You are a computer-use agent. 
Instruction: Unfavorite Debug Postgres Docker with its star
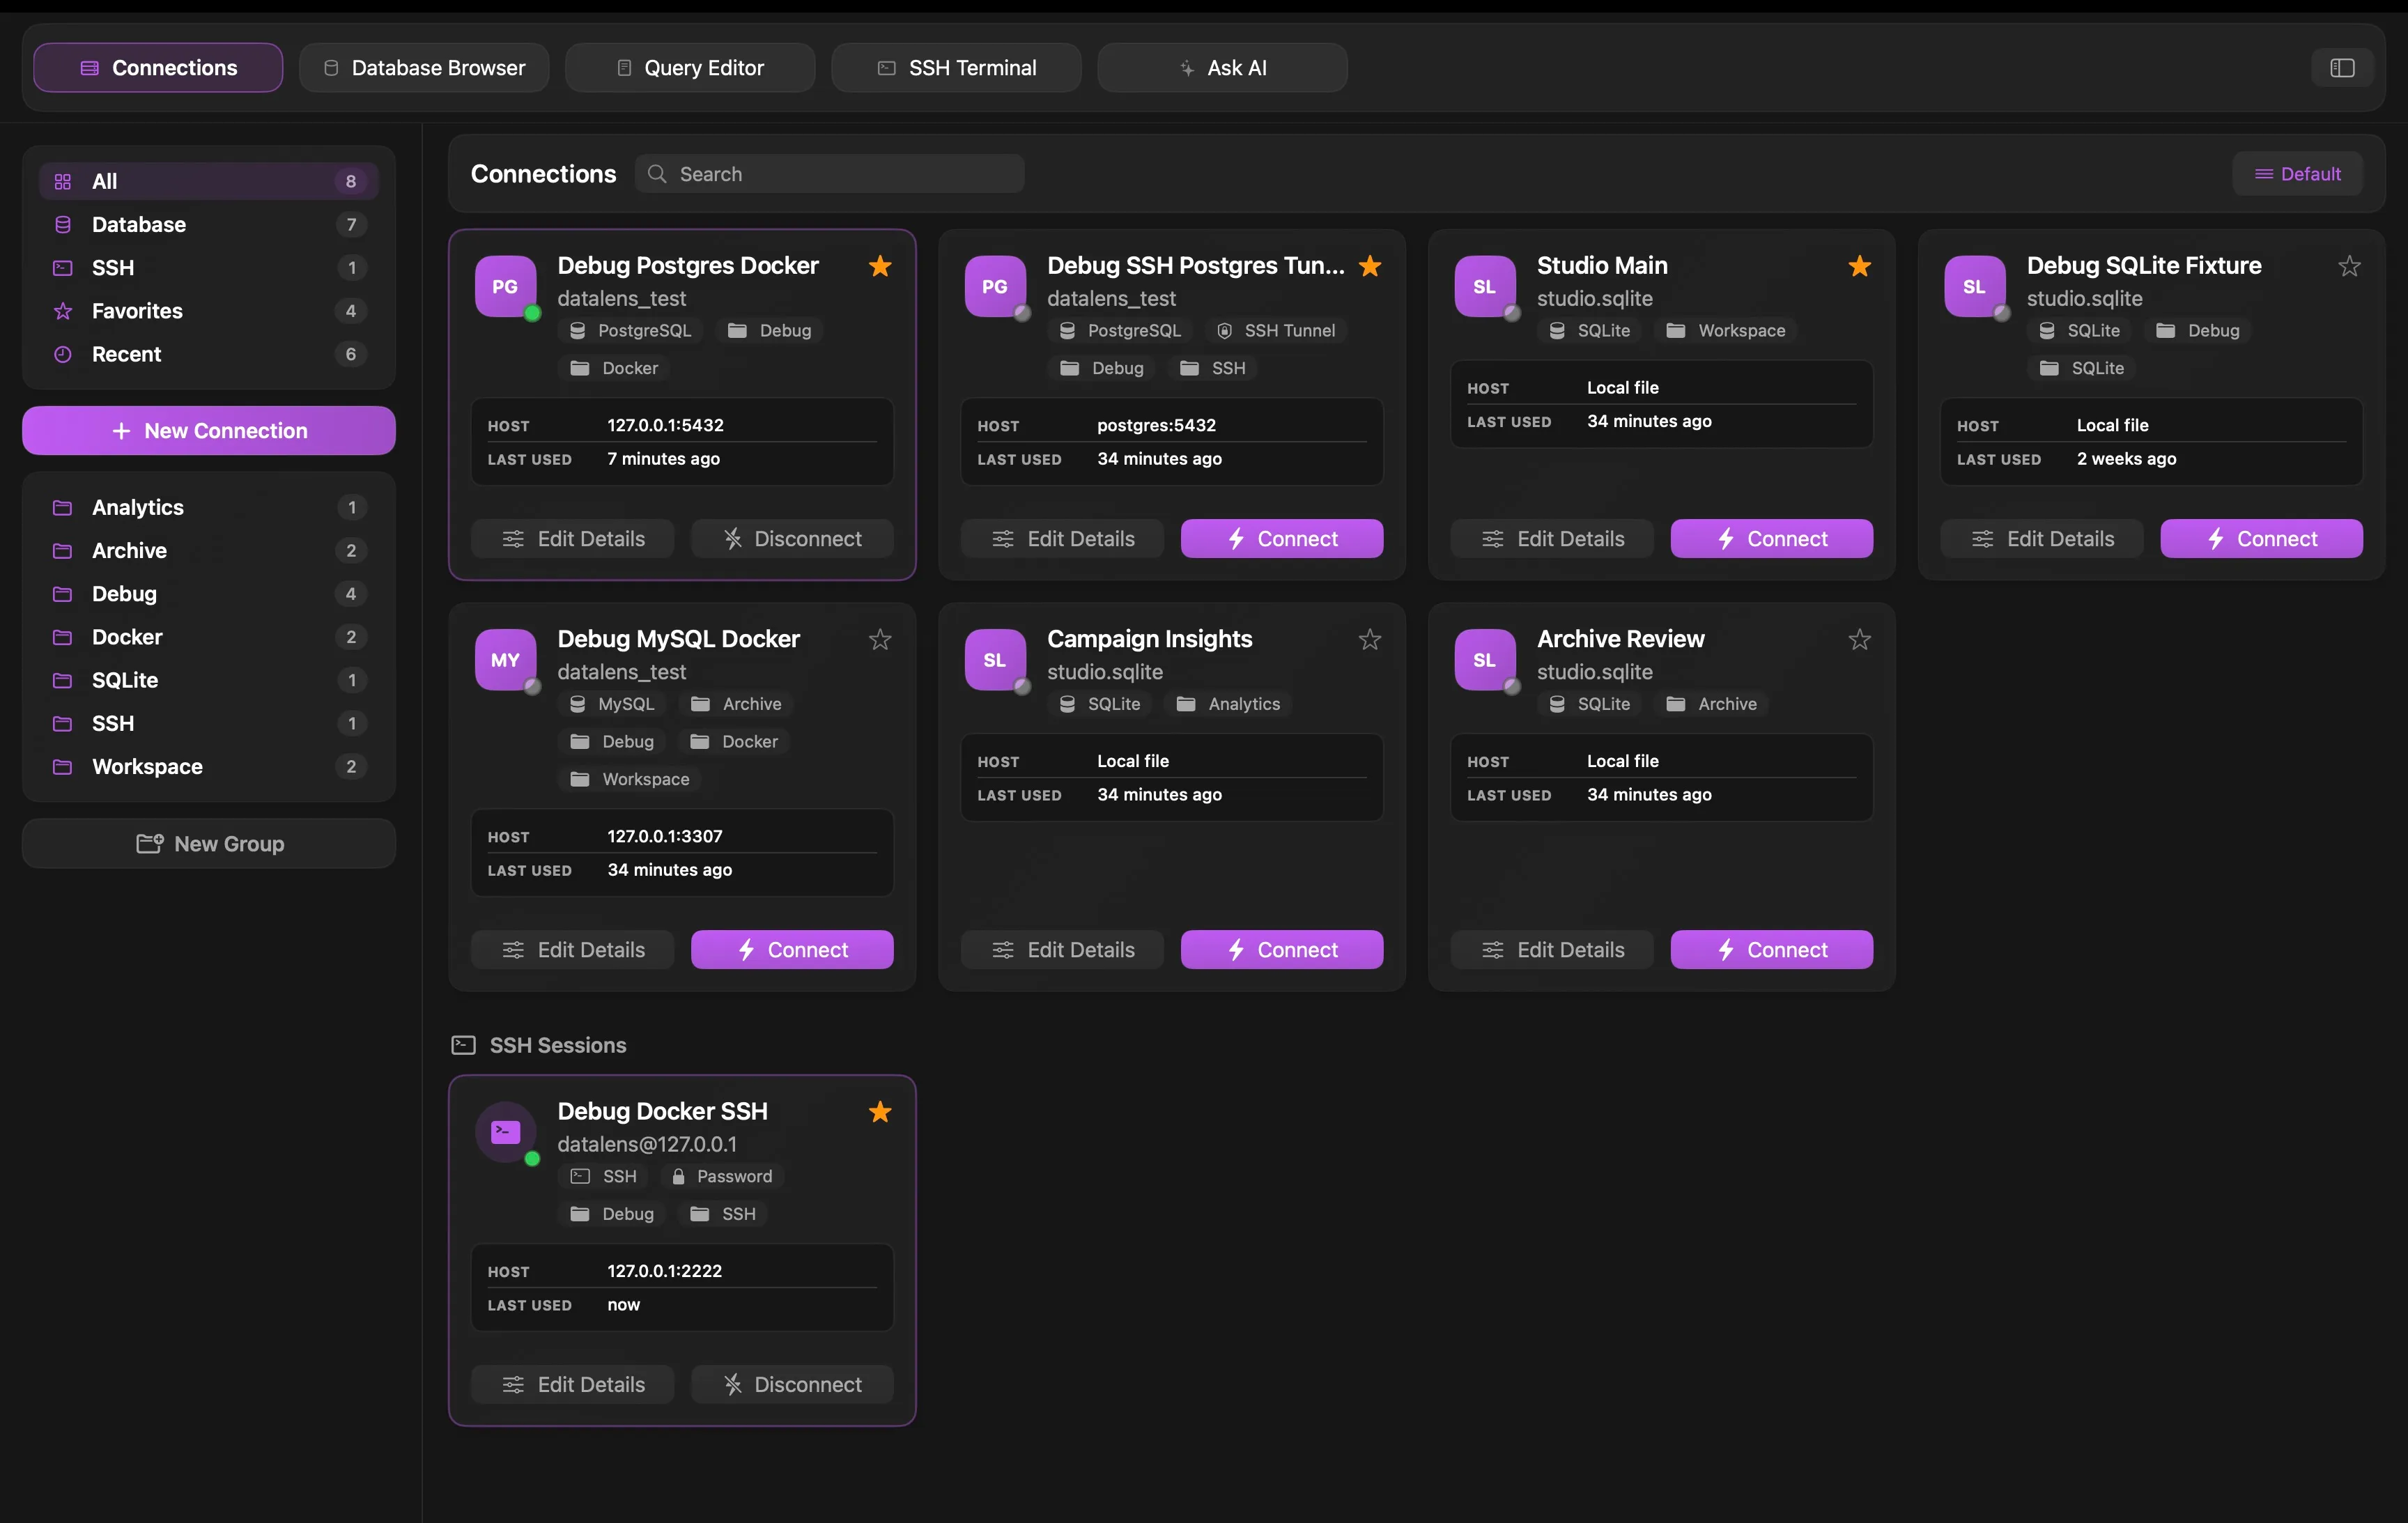[x=880, y=266]
